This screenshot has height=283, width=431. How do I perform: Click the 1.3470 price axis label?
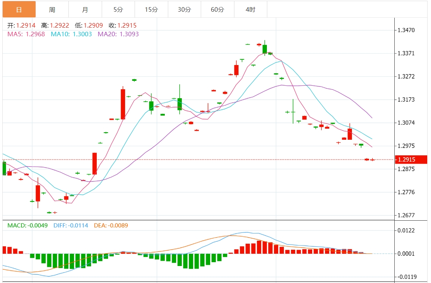[406, 30]
